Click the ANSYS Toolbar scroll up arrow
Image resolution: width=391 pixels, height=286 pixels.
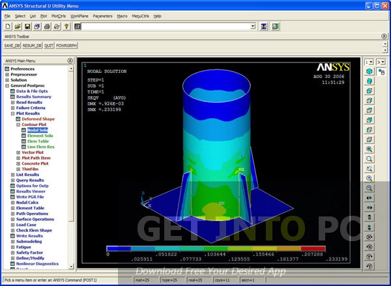point(385,44)
